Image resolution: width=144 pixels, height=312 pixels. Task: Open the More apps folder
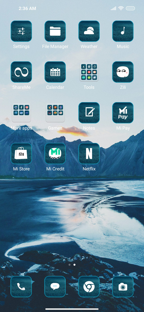pyautogui.click(x=21, y=113)
